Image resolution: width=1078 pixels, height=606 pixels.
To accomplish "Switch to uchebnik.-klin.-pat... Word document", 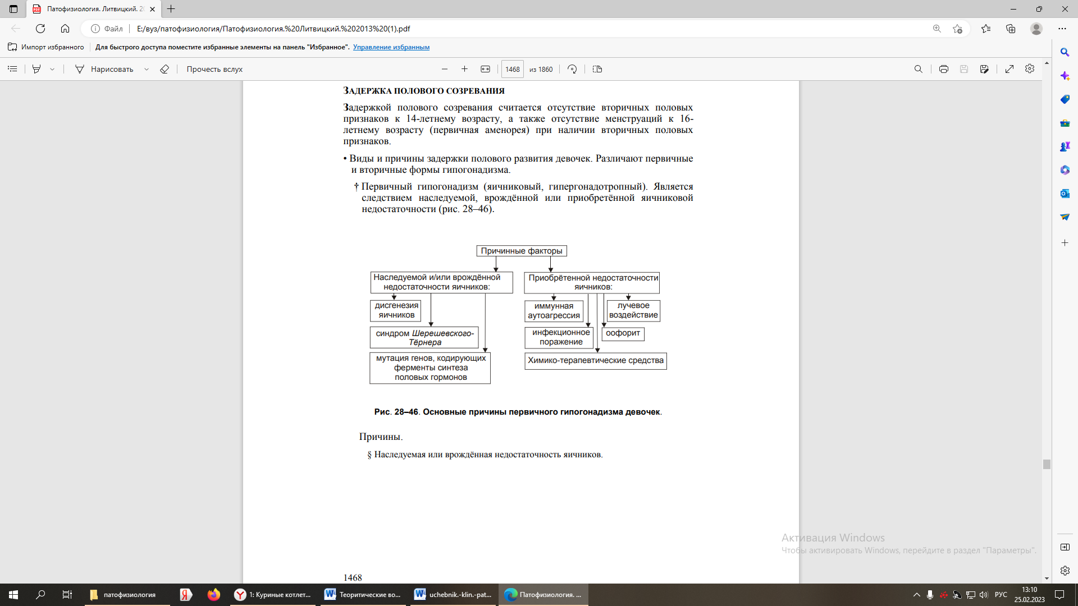I will pyautogui.click(x=453, y=595).
